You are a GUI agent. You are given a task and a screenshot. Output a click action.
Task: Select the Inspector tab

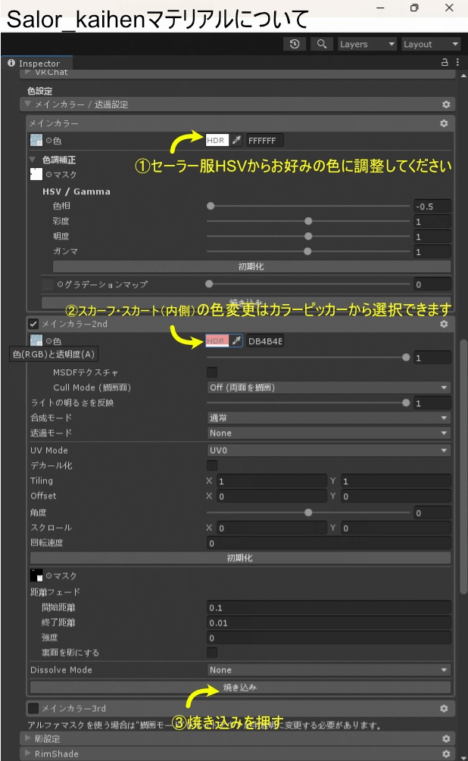pos(37,63)
